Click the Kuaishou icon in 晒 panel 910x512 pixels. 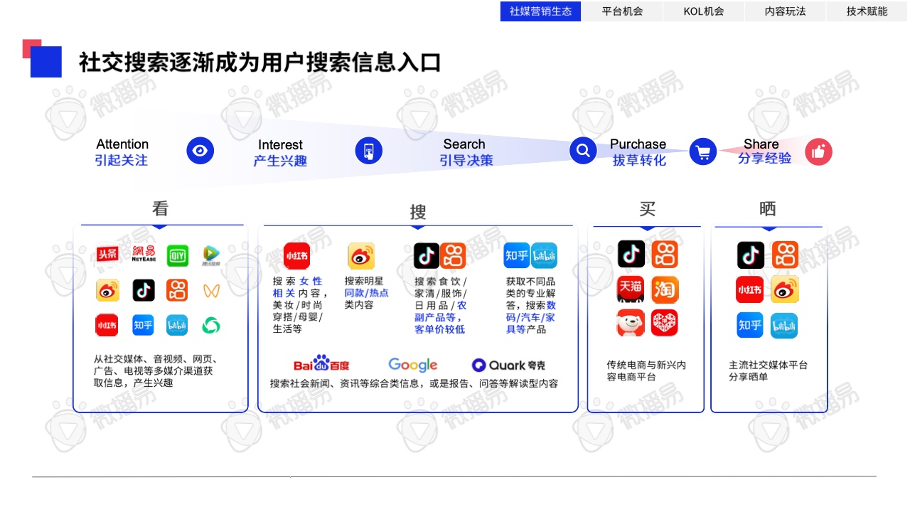pos(785,255)
